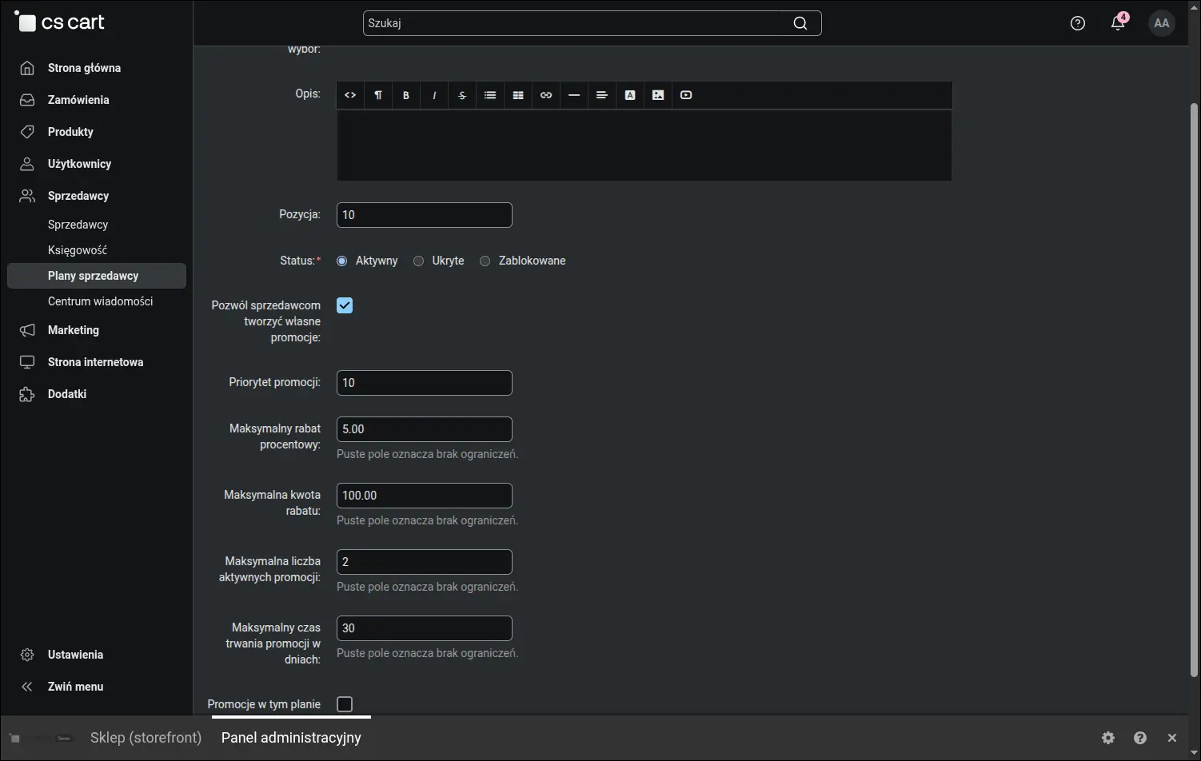The image size is (1201, 761).
Task: Select the Ukryte status option
Action: pos(418,261)
